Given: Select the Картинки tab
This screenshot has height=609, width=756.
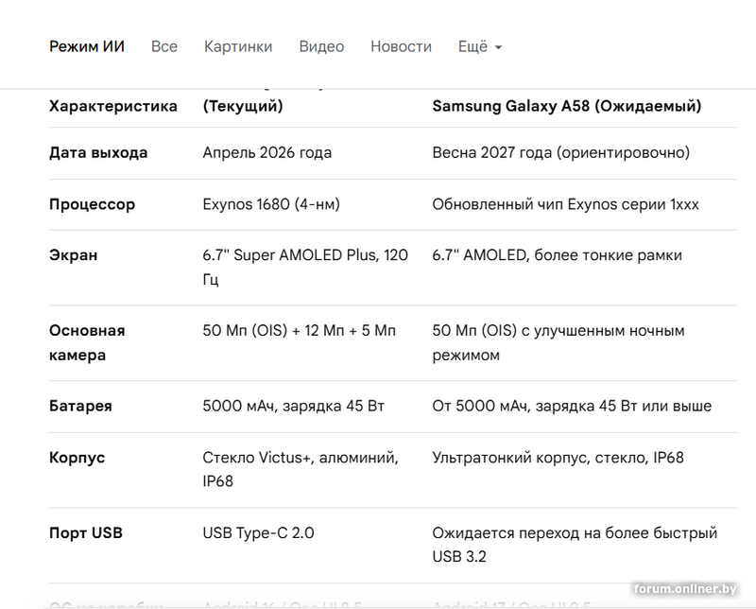Looking at the screenshot, I should click(x=238, y=46).
